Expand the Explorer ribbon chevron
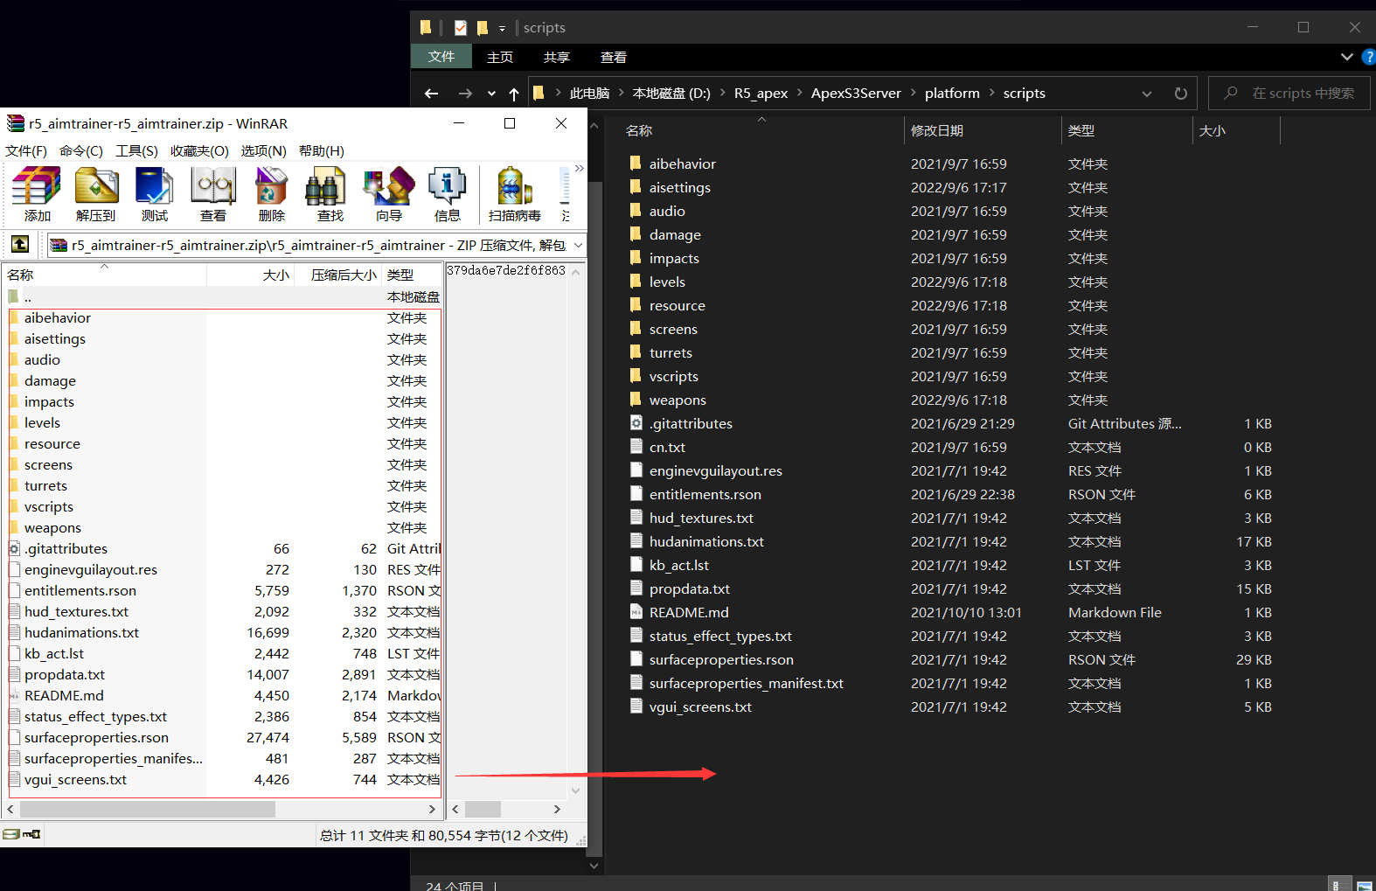1376x891 pixels. [x=1346, y=57]
